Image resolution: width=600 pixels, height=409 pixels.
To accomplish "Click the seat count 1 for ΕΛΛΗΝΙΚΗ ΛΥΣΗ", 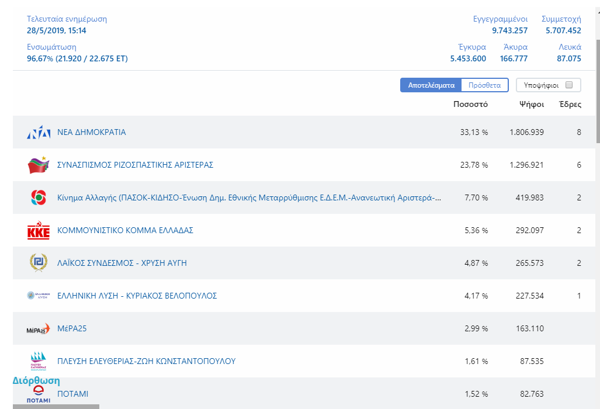I will pos(579,296).
